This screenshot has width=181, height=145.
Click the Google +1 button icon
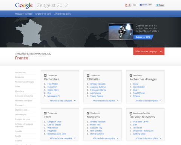point(127,5)
